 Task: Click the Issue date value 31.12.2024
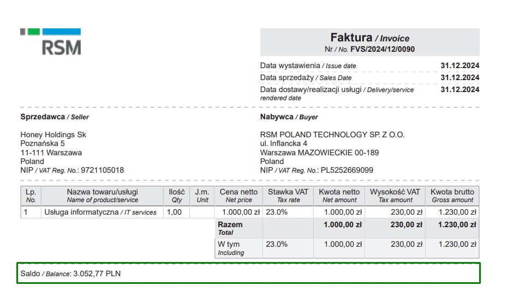click(460, 66)
